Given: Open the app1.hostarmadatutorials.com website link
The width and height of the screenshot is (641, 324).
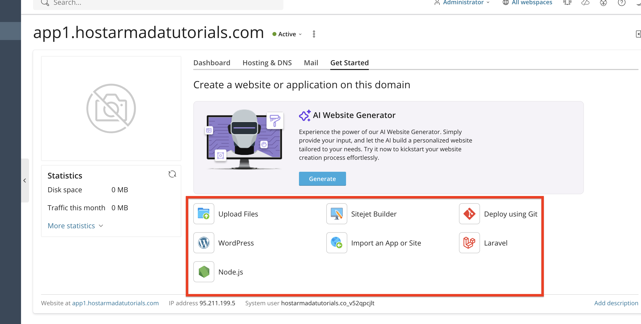Looking at the screenshot, I should click(x=115, y=303).
